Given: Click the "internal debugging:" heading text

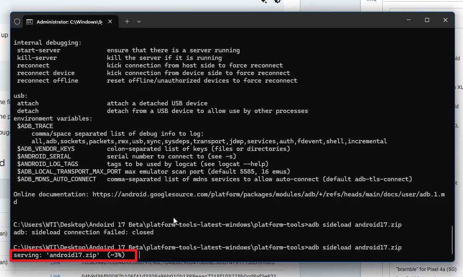Looking at the screenshot, I should (47, 43).
